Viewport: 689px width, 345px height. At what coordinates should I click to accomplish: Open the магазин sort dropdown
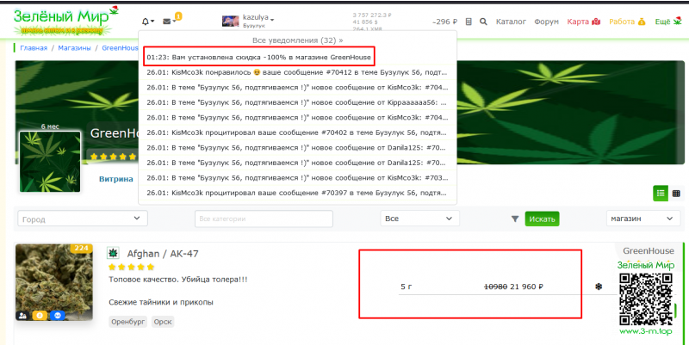tap(641, 219)
